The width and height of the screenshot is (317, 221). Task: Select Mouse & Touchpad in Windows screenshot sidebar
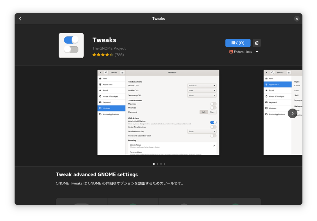point(111,97)
